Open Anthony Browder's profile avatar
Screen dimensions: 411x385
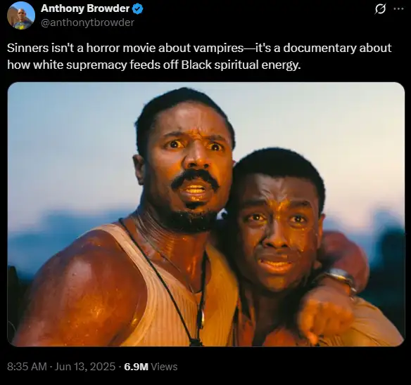[x=21, y=15]
